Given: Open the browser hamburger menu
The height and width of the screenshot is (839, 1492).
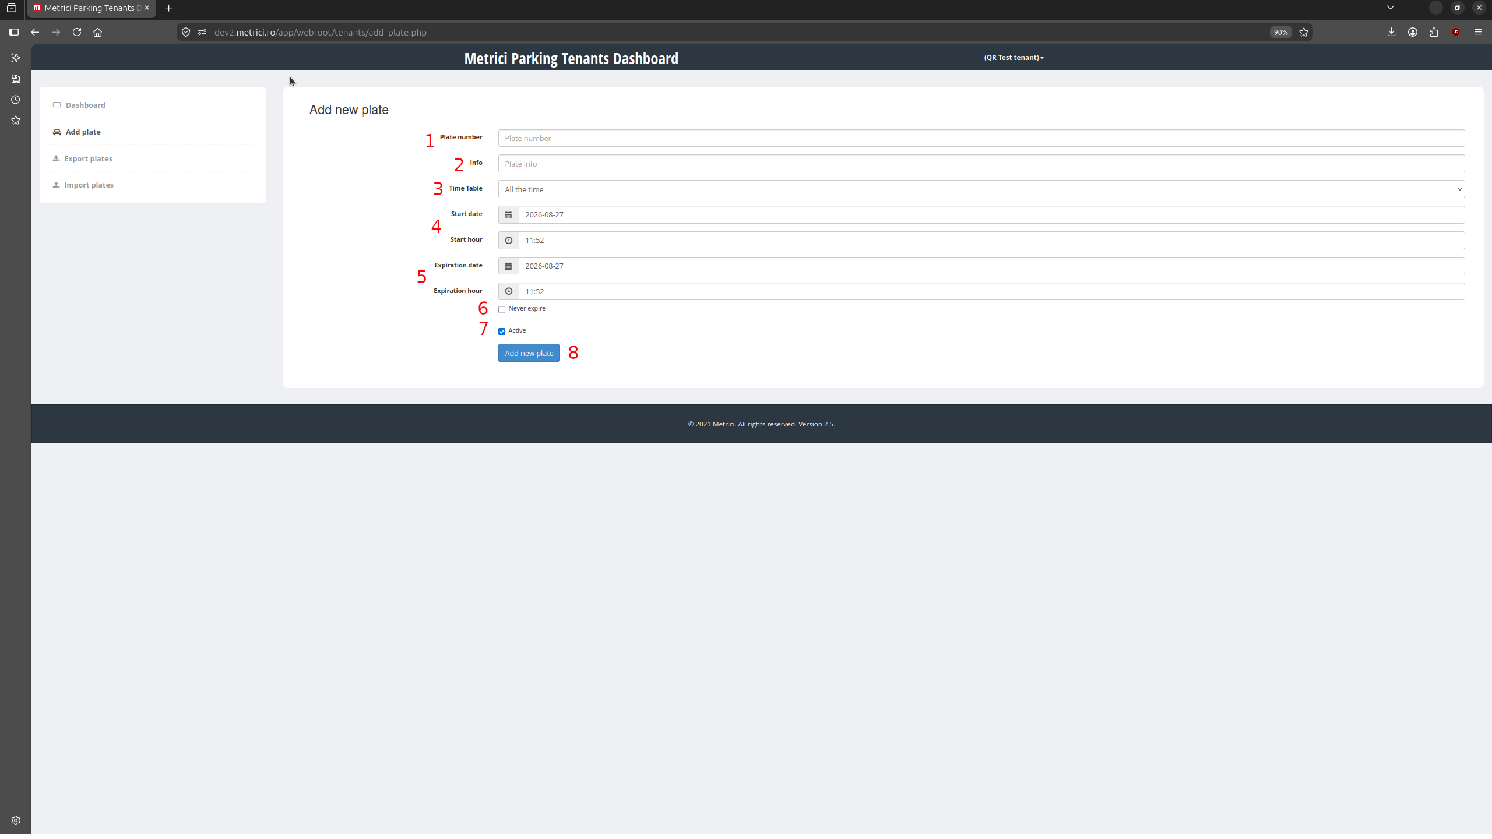Looking at the screenshot, I should [x=1478, y=32].
